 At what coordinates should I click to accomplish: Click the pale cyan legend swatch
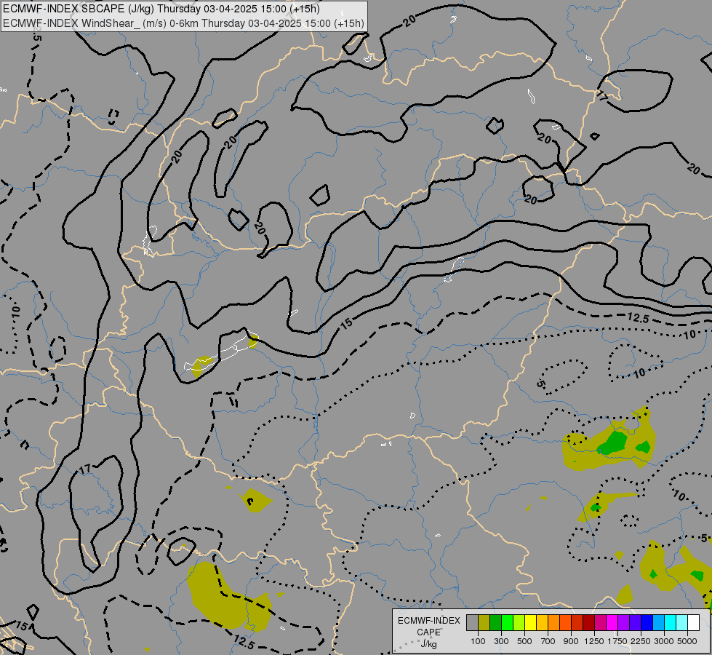click(x=681, y=623)
